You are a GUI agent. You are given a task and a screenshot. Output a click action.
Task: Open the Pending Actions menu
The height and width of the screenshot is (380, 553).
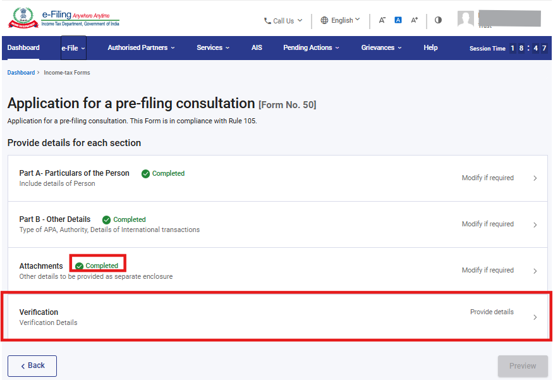click(311, 47)
